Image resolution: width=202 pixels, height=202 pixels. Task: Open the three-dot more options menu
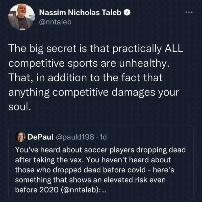click(189, 12)
